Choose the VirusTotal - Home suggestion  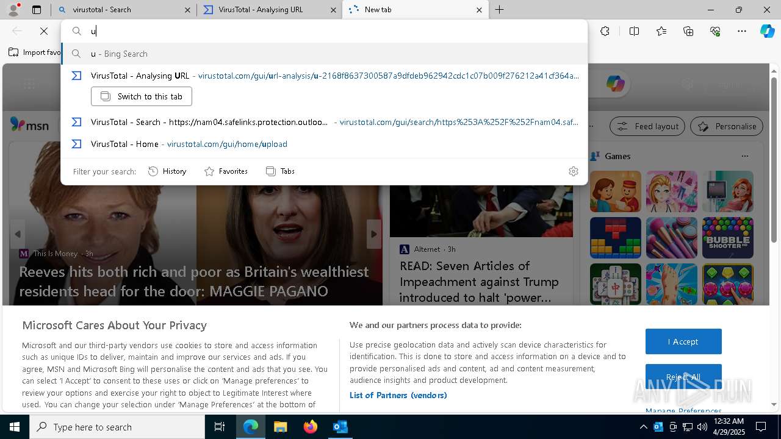[x=324, y=144]
